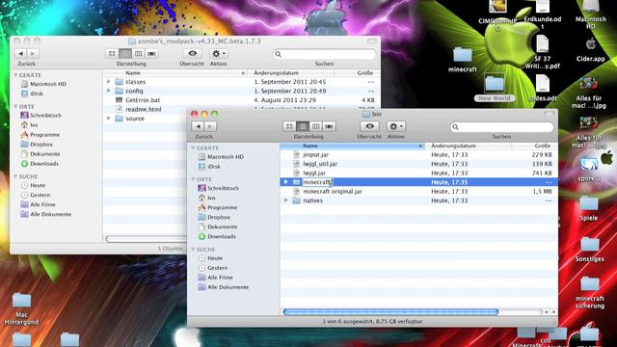Expand the config folder
Screen dimensions: 617x347
109,91
